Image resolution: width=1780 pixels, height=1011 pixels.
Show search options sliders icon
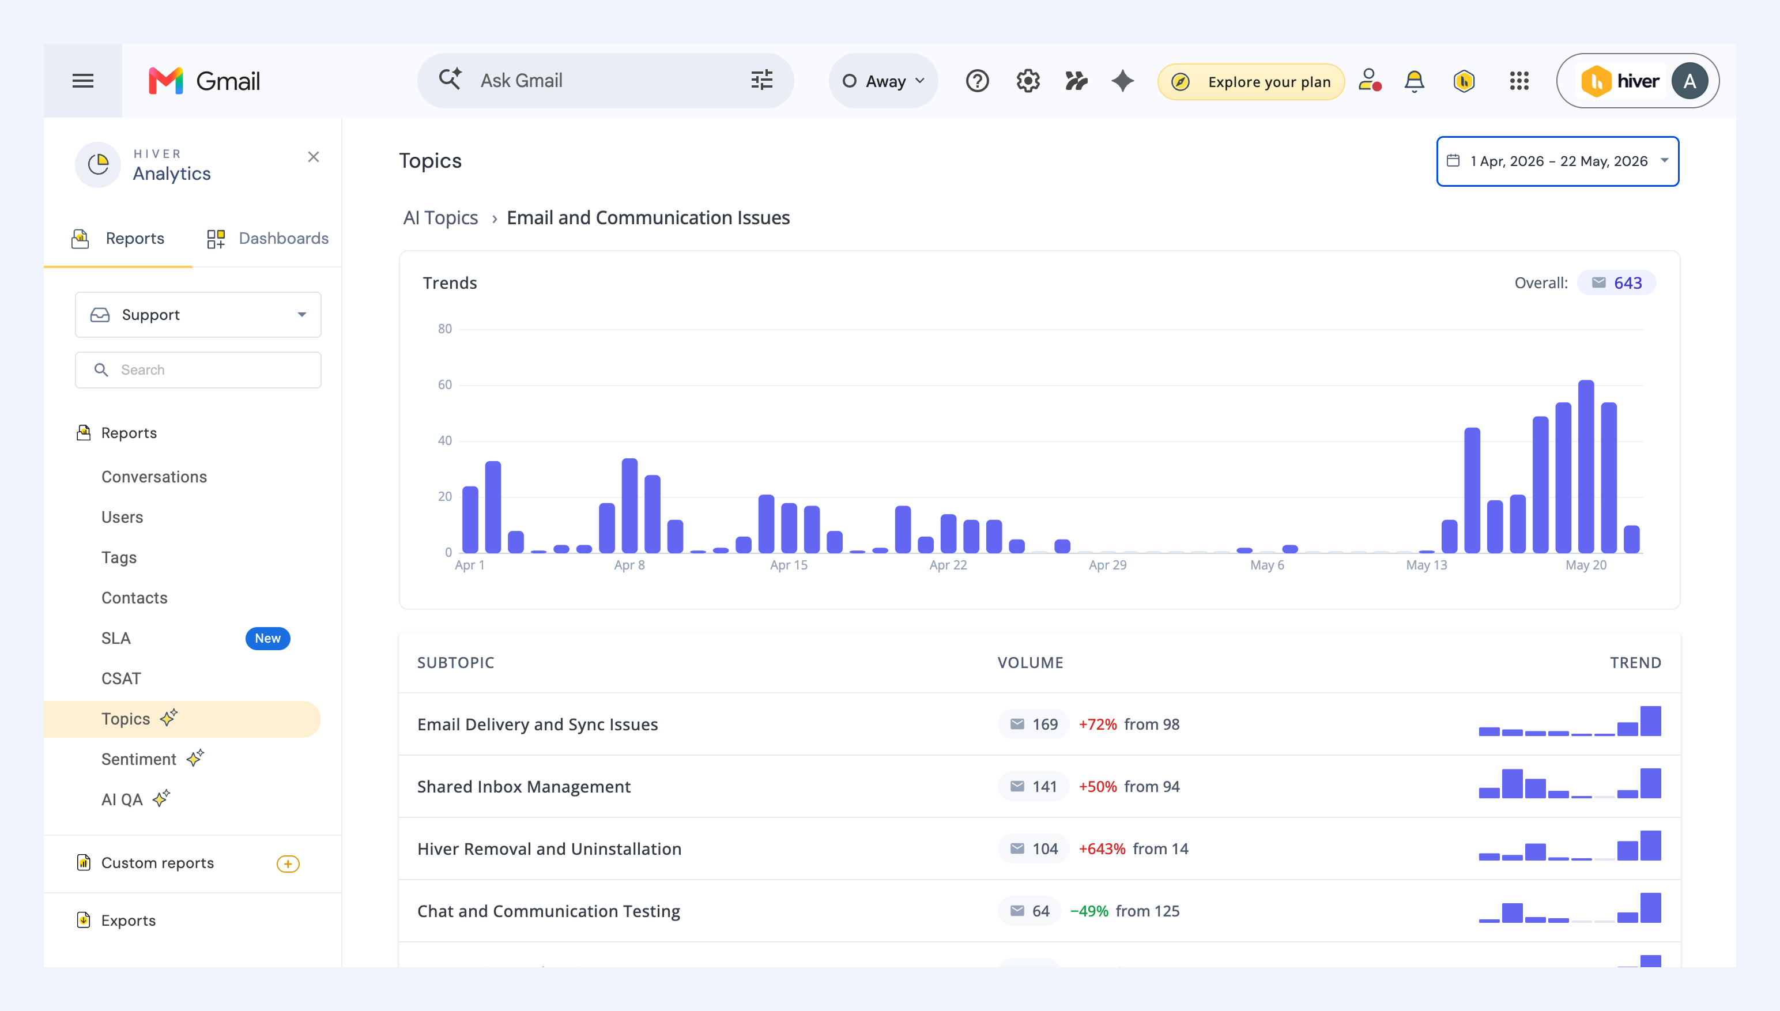point(761,81)
